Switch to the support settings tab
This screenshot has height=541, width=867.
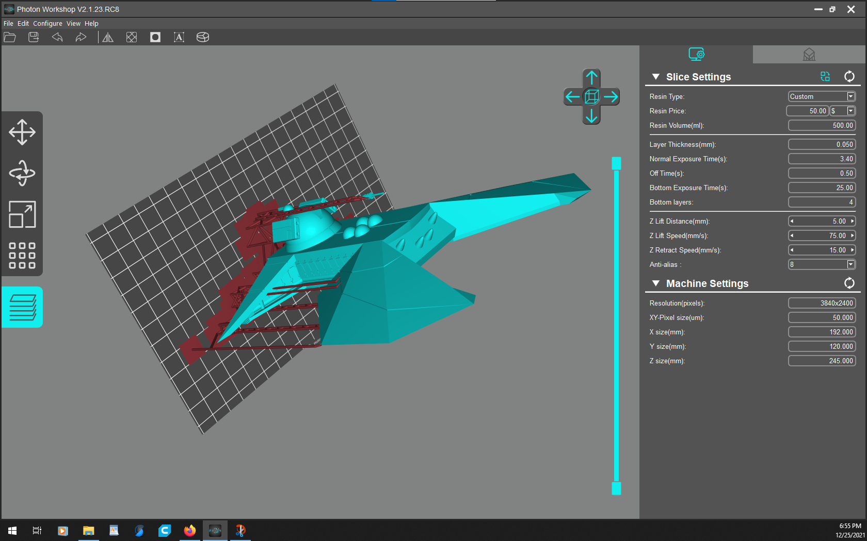[809, 54]
